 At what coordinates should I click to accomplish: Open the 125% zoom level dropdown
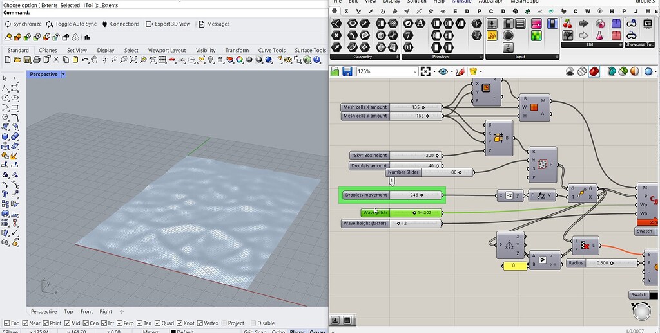pyautogui.click(x=415, y=72)
